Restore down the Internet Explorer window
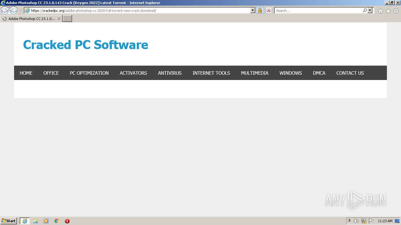Viewport: 401px width, 225px height. 392,3
